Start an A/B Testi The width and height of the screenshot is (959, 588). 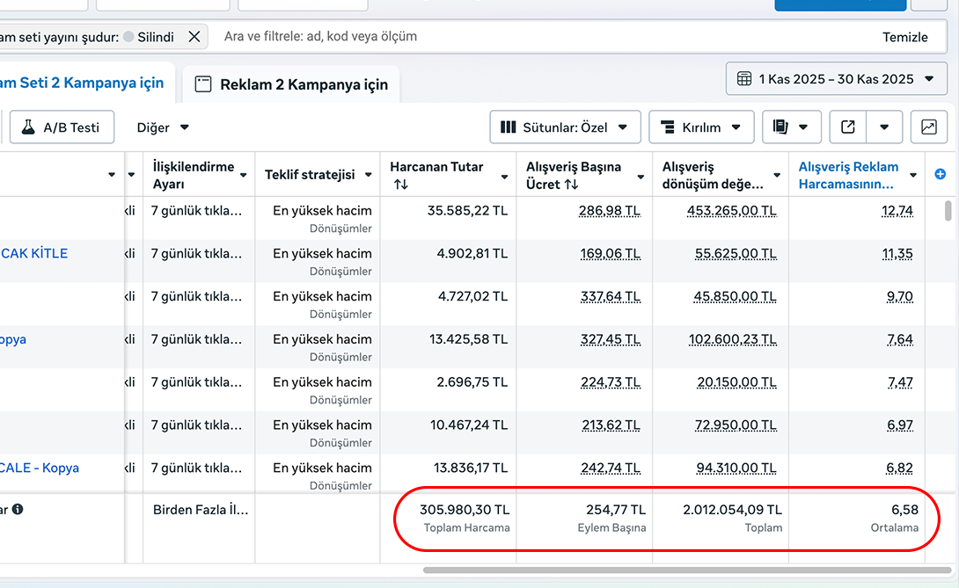[62, 127]
